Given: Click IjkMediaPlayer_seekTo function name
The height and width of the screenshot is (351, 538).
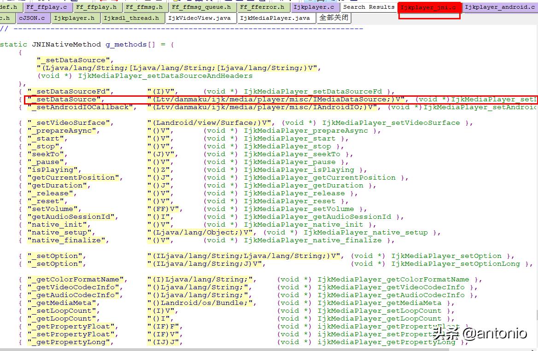Looking at the screenshot, I should pyautogui.click(x=292, y=154).
